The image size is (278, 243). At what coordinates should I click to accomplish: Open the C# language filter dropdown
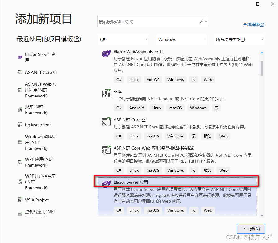click(x=123, y=39)
